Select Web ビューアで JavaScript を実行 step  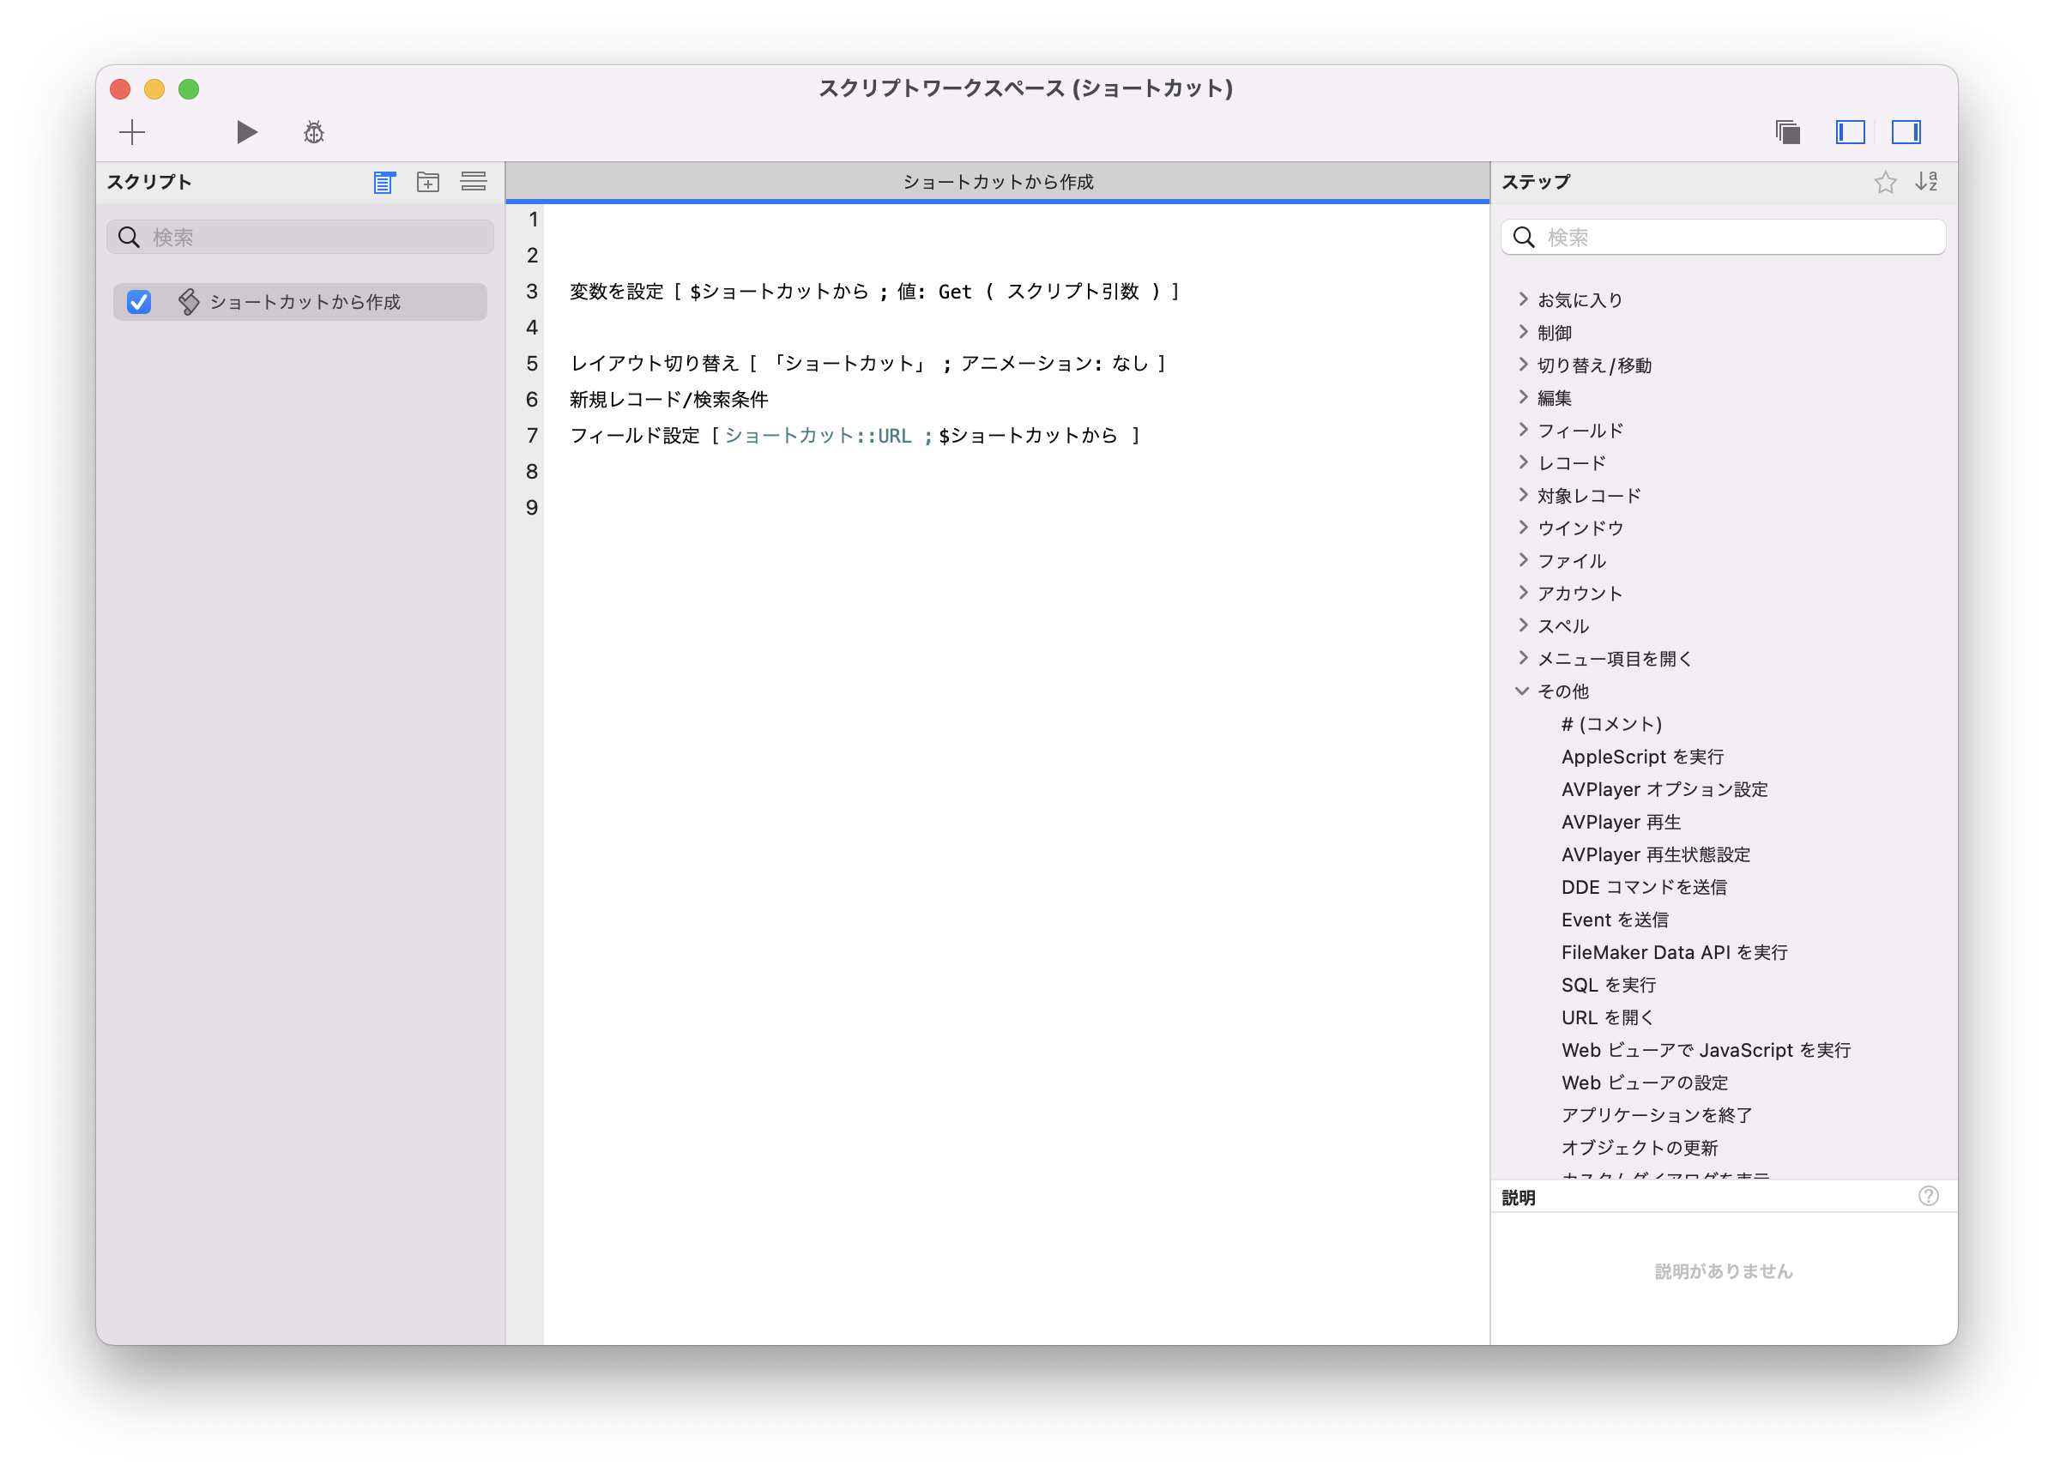[1706, 1049]
